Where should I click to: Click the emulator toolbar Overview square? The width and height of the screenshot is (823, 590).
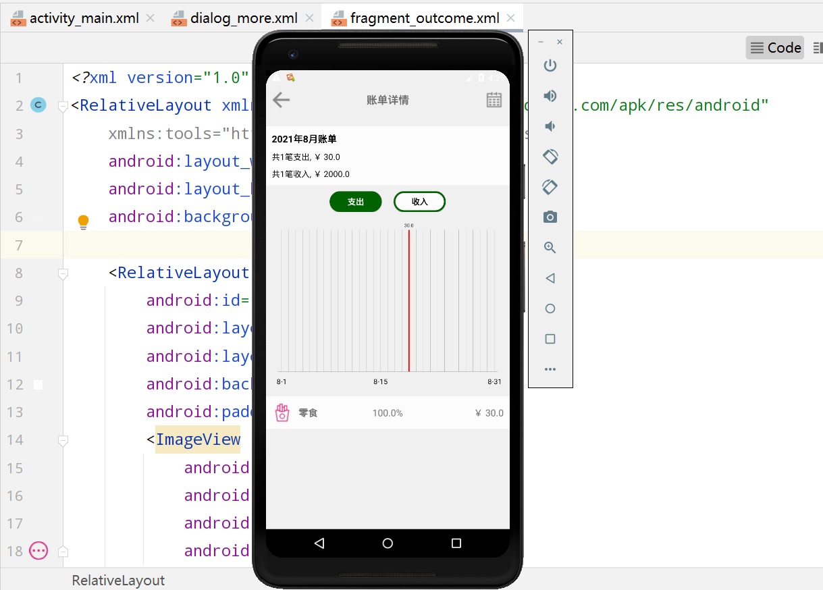550,339
